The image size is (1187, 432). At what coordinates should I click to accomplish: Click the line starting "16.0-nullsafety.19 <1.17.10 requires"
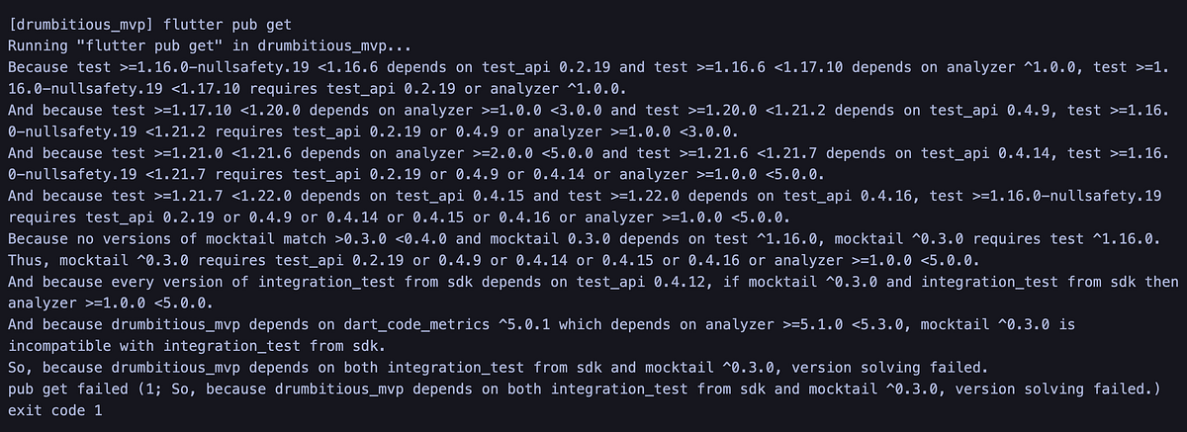coord(313,88)
